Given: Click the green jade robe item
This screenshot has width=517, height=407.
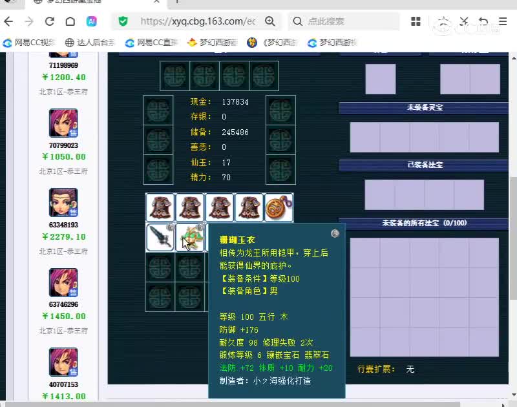Looking at the screenshot, I should [190, 237].
